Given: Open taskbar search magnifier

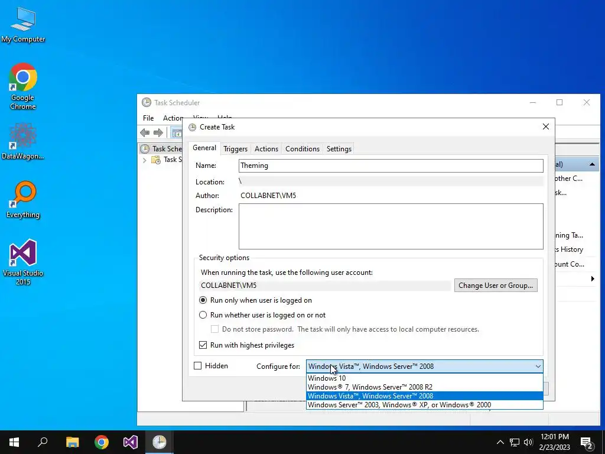Looking at the screenshot, I should coord(43,442).
